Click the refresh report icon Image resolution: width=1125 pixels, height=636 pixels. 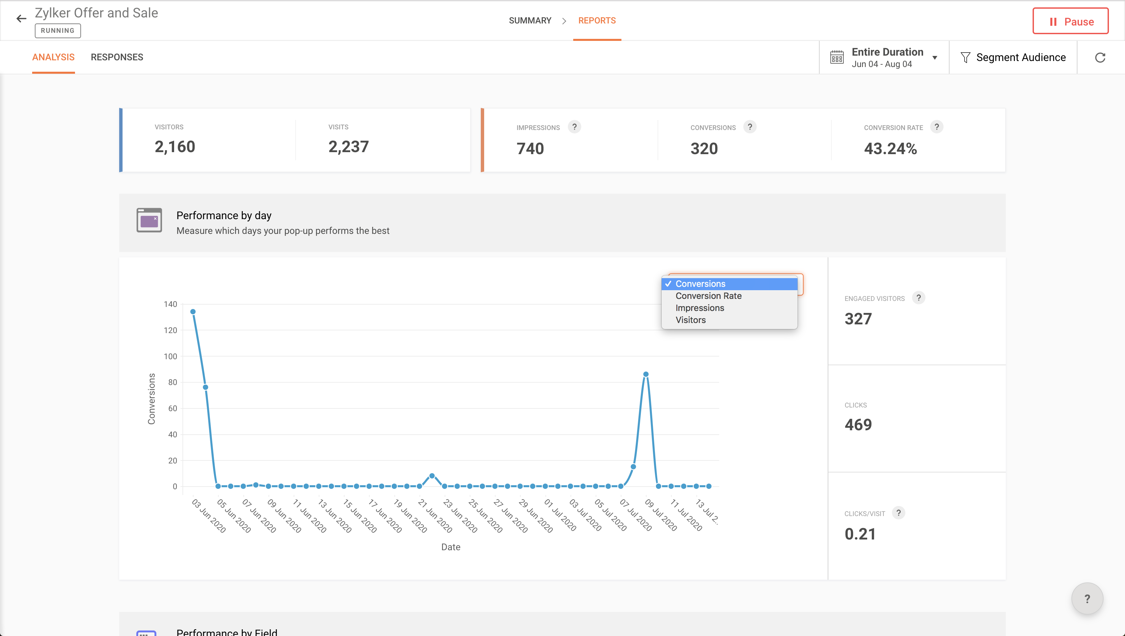1100,57
